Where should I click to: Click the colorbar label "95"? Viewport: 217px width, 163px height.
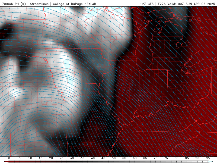[x=208, y=158]
